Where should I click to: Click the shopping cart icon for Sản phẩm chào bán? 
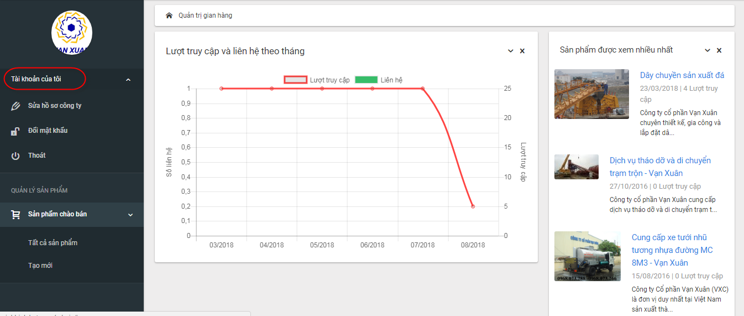pyautogui.click(x=16, y=214)
